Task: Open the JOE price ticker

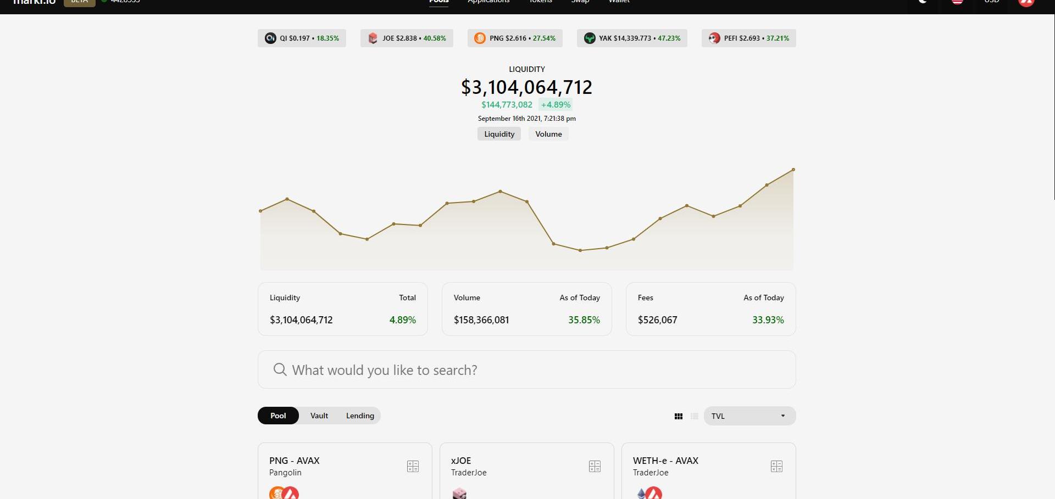Action: [x=407, y=38]
